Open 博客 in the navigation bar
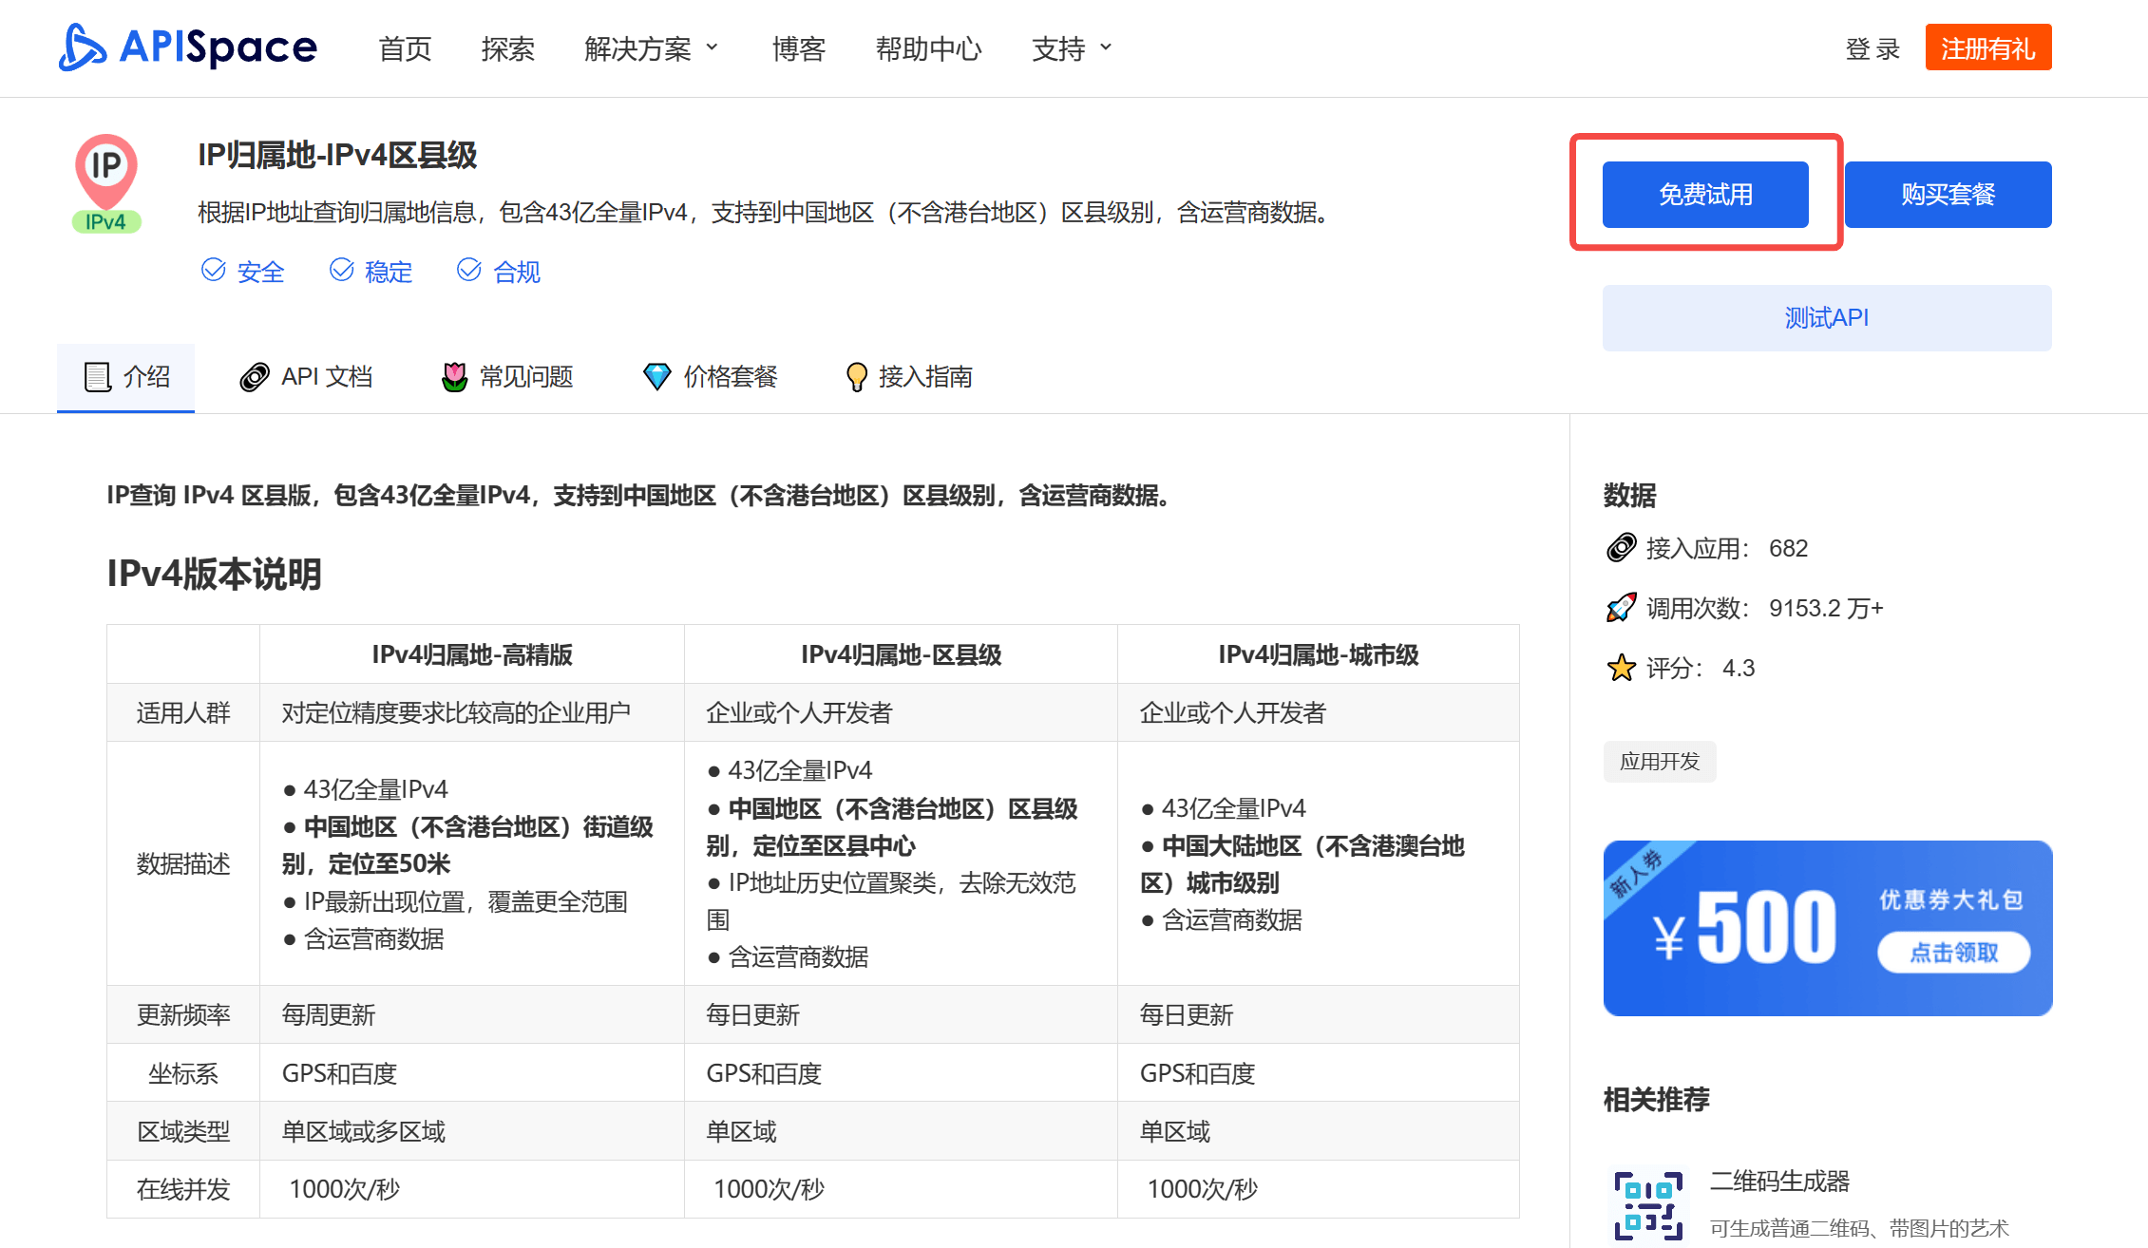This screenshot has height=1248, width=2148. pyautogui.click(x=798, y=48)
